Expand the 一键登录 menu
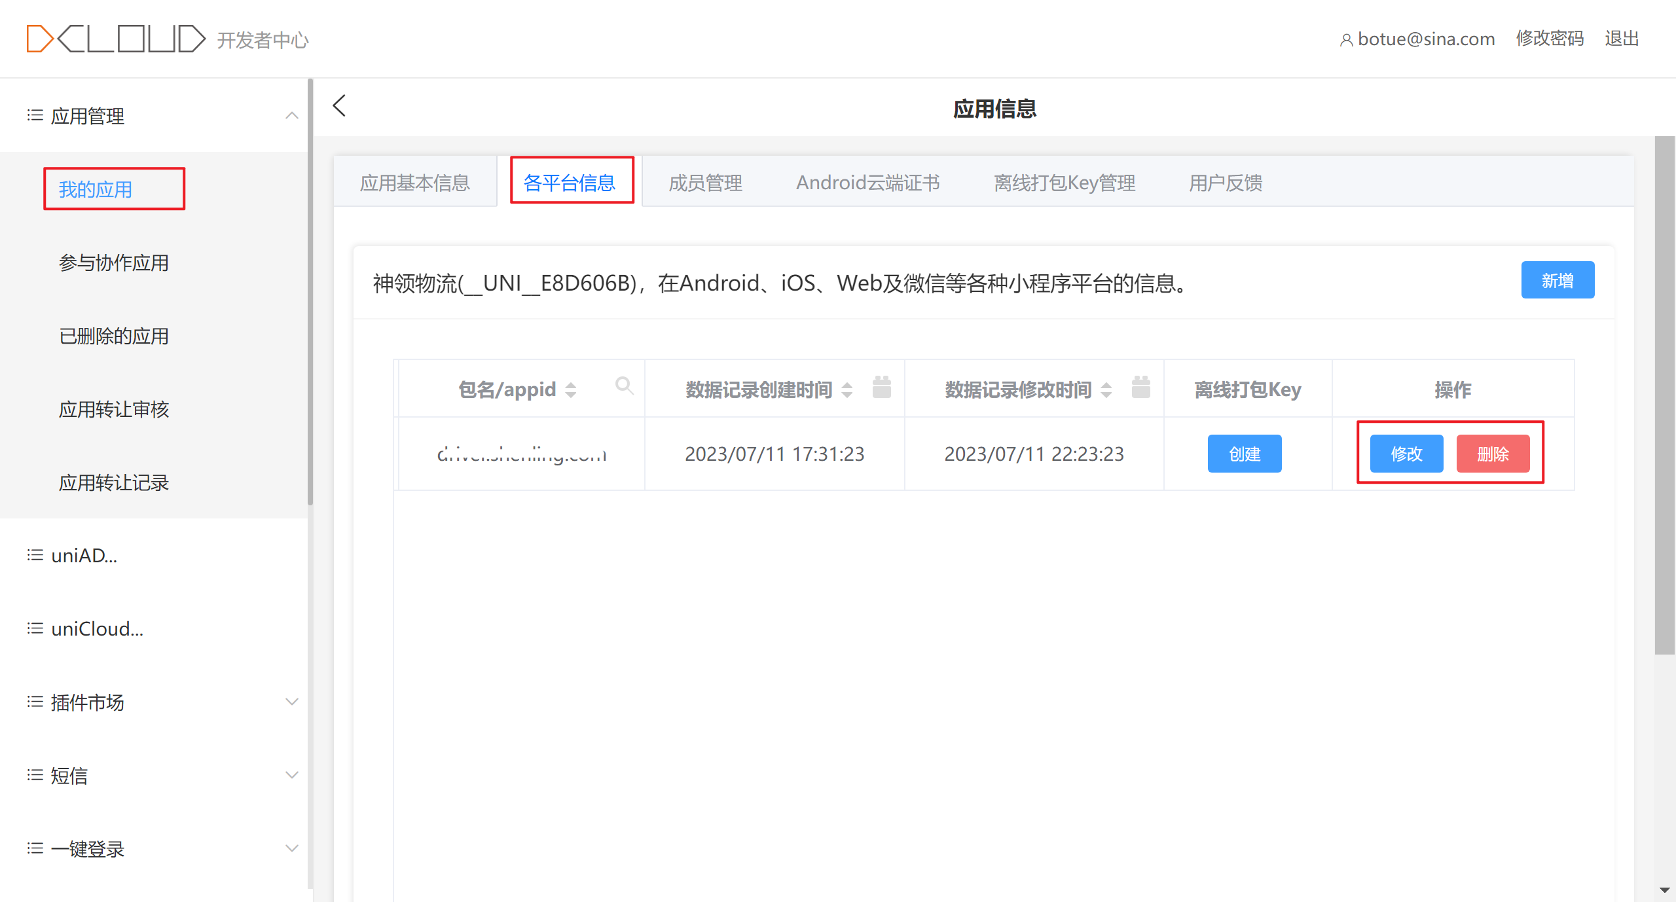This screenshot has height=902, width=1676. point(292,848)
